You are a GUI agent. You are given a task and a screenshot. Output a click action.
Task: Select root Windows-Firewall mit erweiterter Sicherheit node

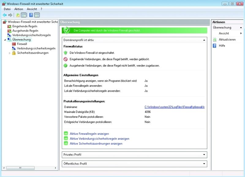tap(33, 22)
